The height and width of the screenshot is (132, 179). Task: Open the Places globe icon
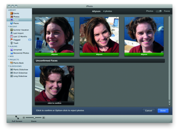click(11, 23)
